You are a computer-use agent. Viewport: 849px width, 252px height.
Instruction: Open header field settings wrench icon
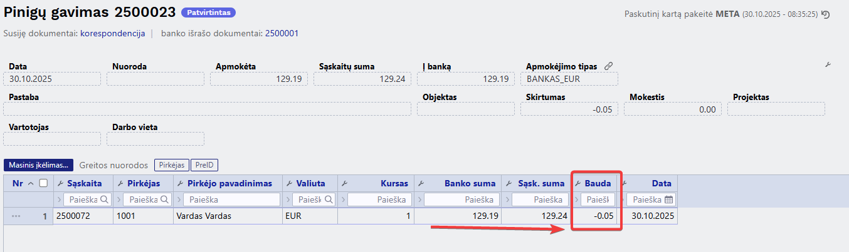click(828, 65)
